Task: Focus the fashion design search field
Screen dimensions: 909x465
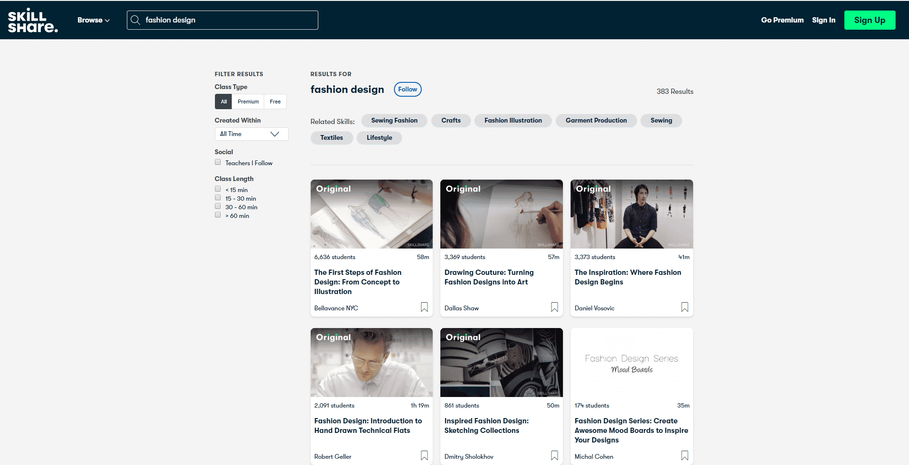Action: [x=223, y=20]
